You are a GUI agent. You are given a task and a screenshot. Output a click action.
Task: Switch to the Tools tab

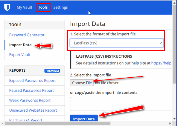tap(43, 7)
